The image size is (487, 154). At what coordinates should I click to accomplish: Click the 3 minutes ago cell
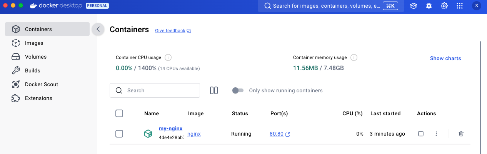click(x=387, y=134)
